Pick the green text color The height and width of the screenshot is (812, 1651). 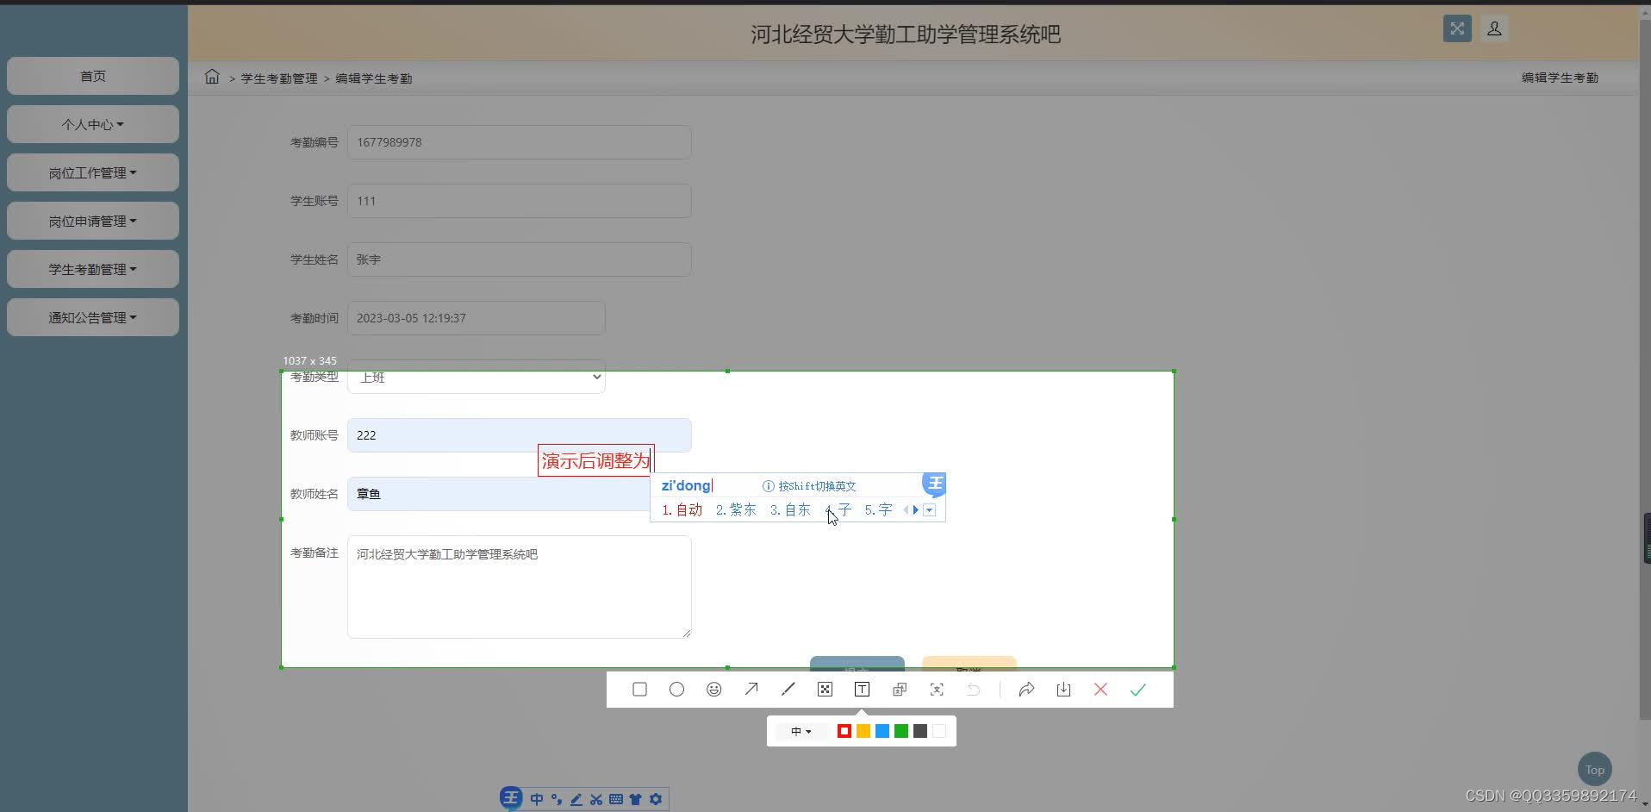(901, 731)
